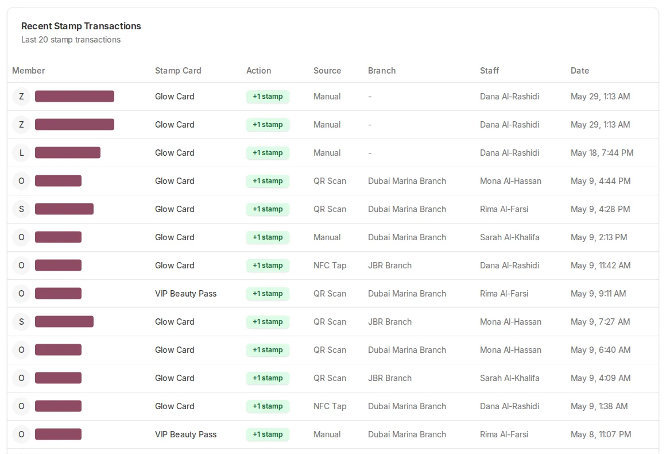
Task: Click the S avatar in the May 9, 7:27 AM row
Action: pyautogui.click(x=21, y=321)
